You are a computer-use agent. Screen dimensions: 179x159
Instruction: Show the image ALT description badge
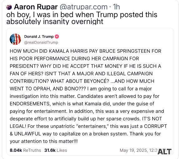pos(165,152)
